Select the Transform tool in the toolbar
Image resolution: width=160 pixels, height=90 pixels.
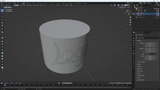coord(2,25)
